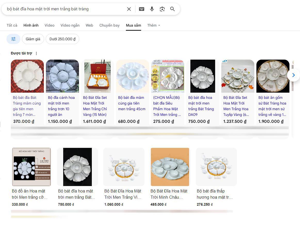Open Bộ đĩa cánh hoa mặt trời link
The height and width of the screenshot is (225, 300).
point(61,106)
